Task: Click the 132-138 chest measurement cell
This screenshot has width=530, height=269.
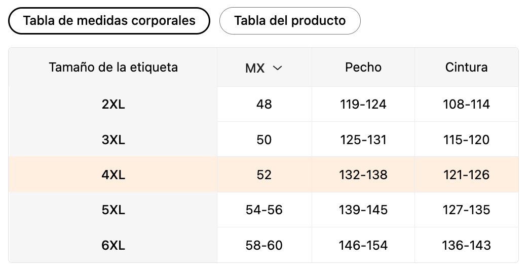Action: [363, 175]
